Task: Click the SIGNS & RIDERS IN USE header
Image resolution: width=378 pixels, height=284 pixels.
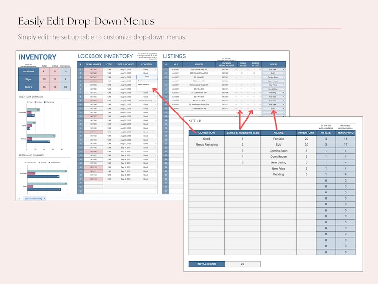Action: click(x=242, y=133)
